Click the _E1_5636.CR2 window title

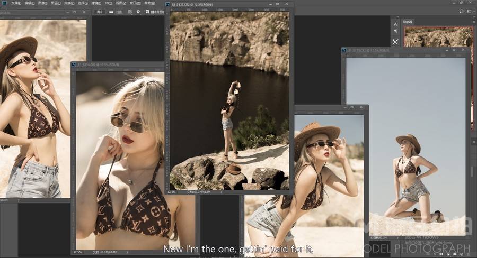point(98,64)
